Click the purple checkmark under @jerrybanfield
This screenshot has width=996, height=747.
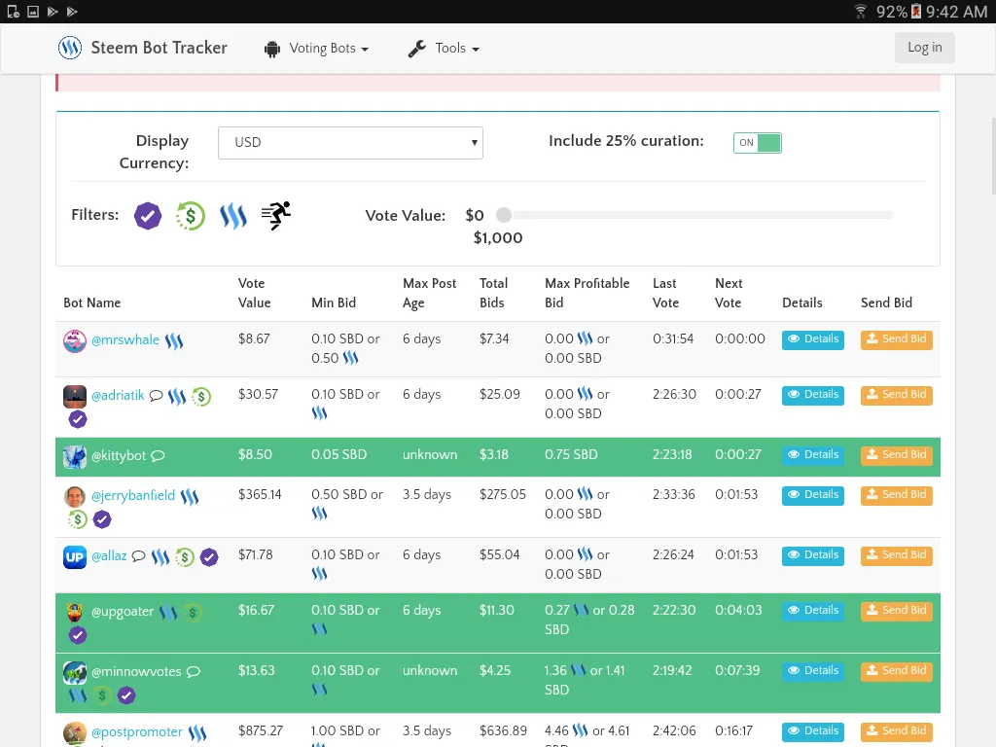pos(102,519)
